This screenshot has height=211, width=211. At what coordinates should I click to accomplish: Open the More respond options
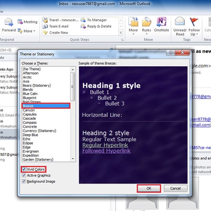(27, 31)
